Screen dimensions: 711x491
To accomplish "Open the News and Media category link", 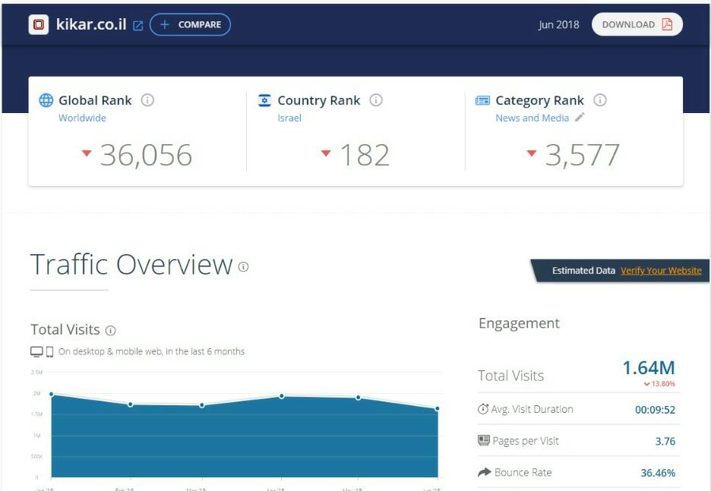I will [x=532, y=118].
